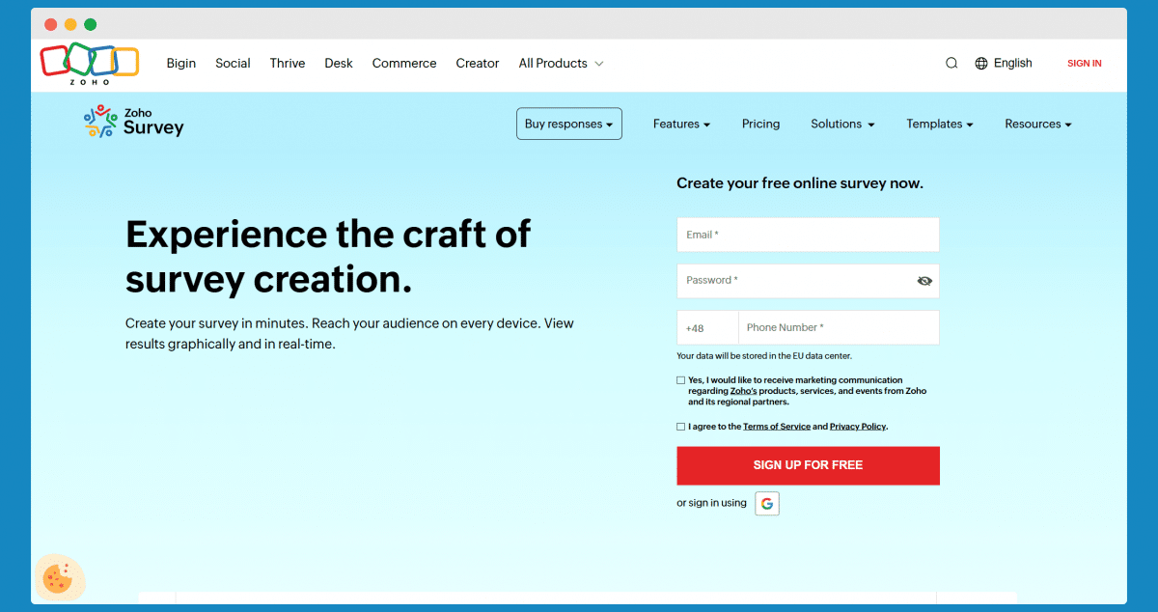Go to Creator in the top navigation

[478, 64]
